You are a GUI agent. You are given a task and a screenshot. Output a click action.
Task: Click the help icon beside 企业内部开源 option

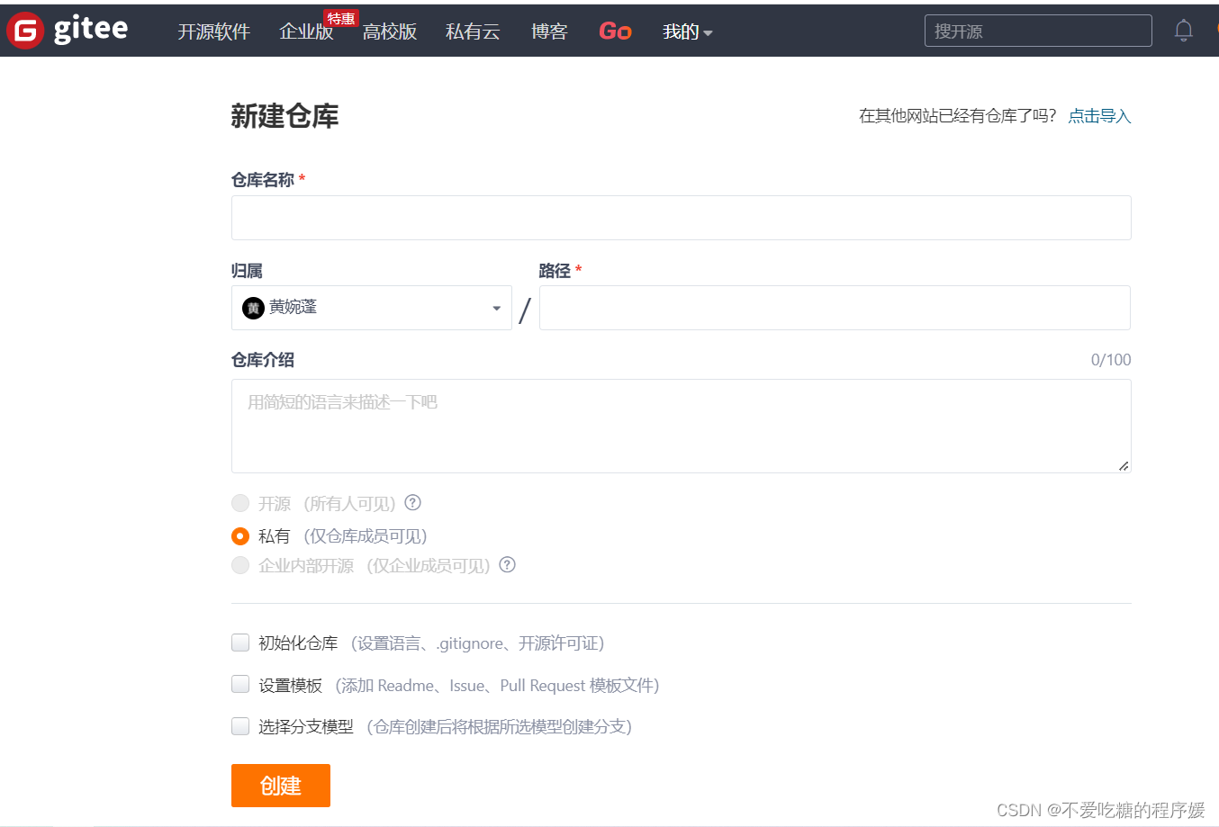[507, 564]
